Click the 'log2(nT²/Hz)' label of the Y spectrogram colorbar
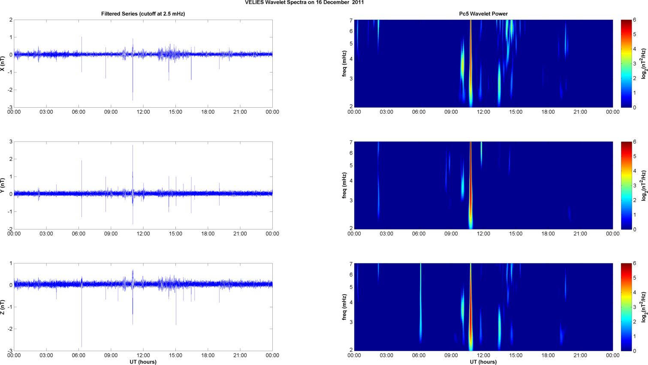The width and height of the screenshot is (648, 365). pyautogui.click(x=644, y=185)
